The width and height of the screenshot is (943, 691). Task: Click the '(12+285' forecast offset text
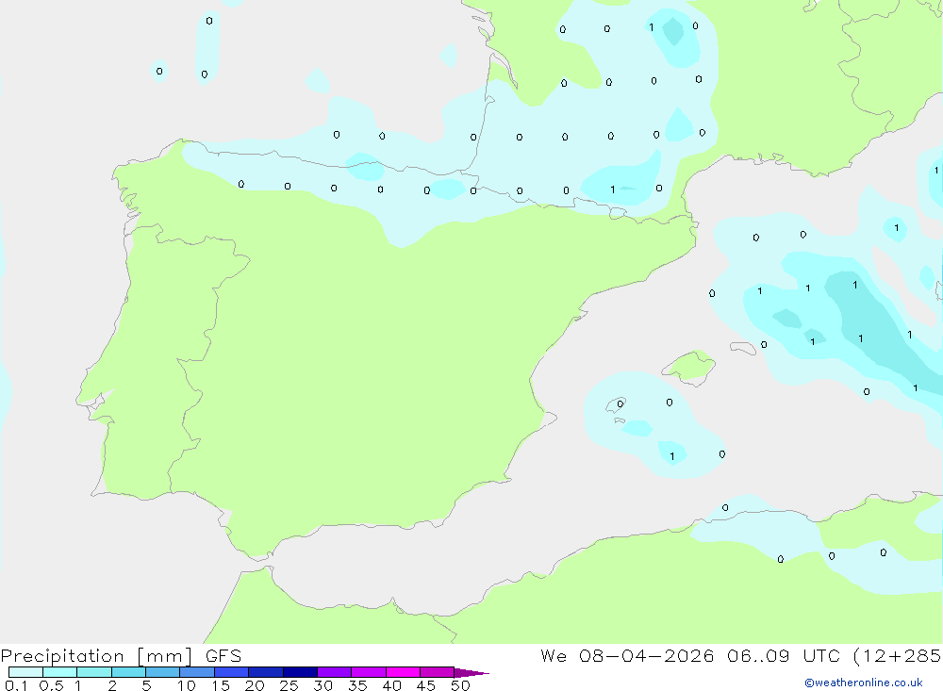(x=897, y=656)
